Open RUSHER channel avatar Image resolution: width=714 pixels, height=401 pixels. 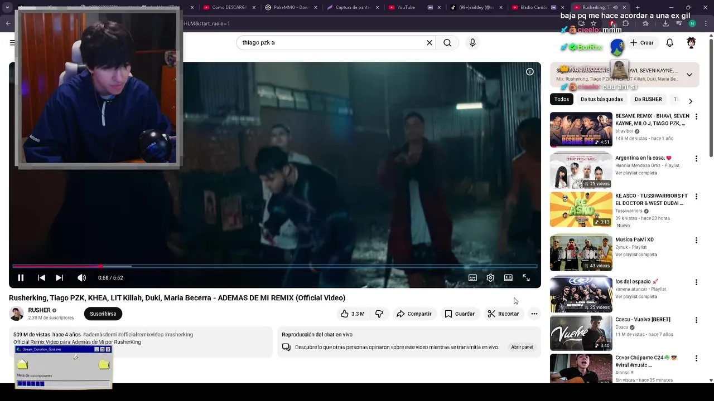[x=17, y=314]
